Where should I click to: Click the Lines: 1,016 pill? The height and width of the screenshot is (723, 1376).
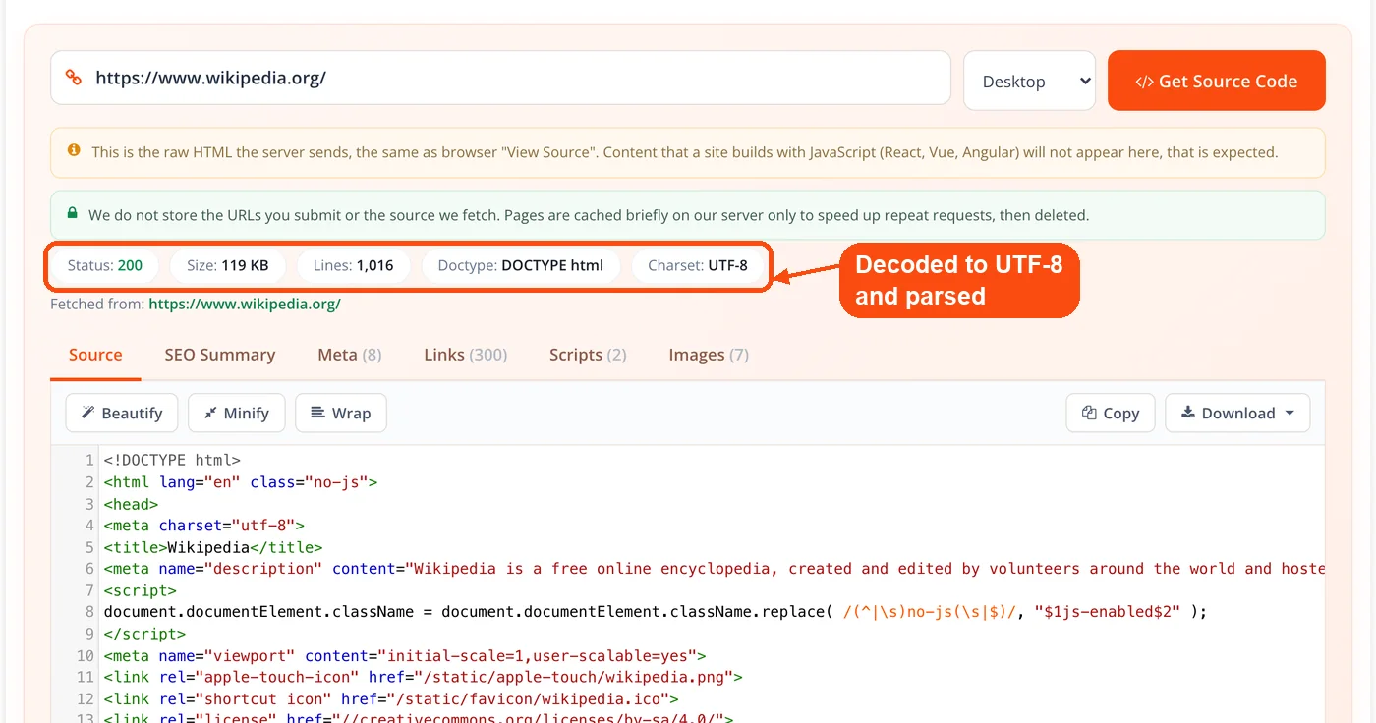point(353,265)
